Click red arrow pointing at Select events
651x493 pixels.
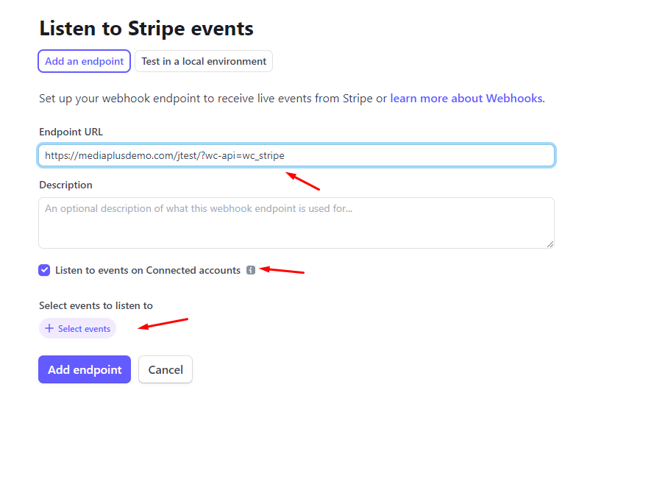tap(163, 324)
